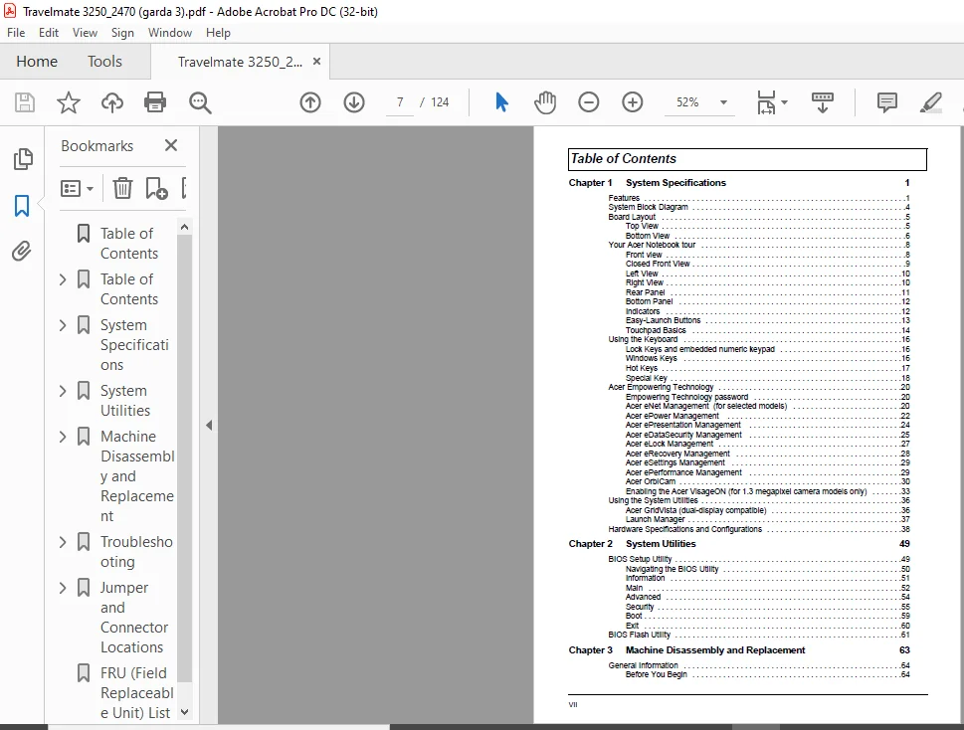The image size is (964, 730).
Task: Select the highlight text pen tool
Action: click(931, 102)
